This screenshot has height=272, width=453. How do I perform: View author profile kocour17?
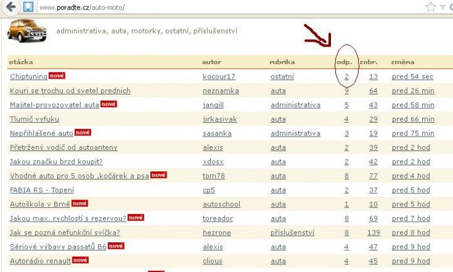click(x=219, y=77)
